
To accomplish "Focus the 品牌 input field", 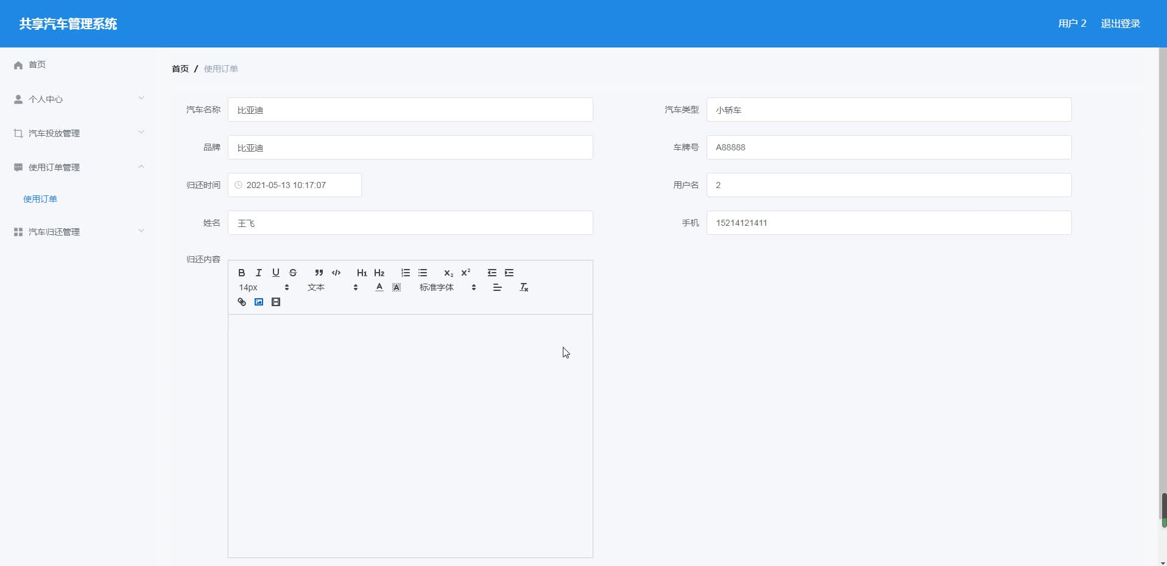I will (x=411, y=147).
